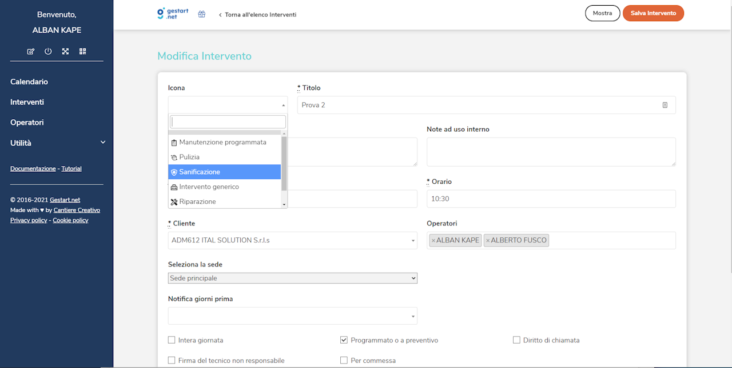Screen dimensions: 732x368
Task: Go back via Torna all'elenco Interventi
Action: coord(258,14)
